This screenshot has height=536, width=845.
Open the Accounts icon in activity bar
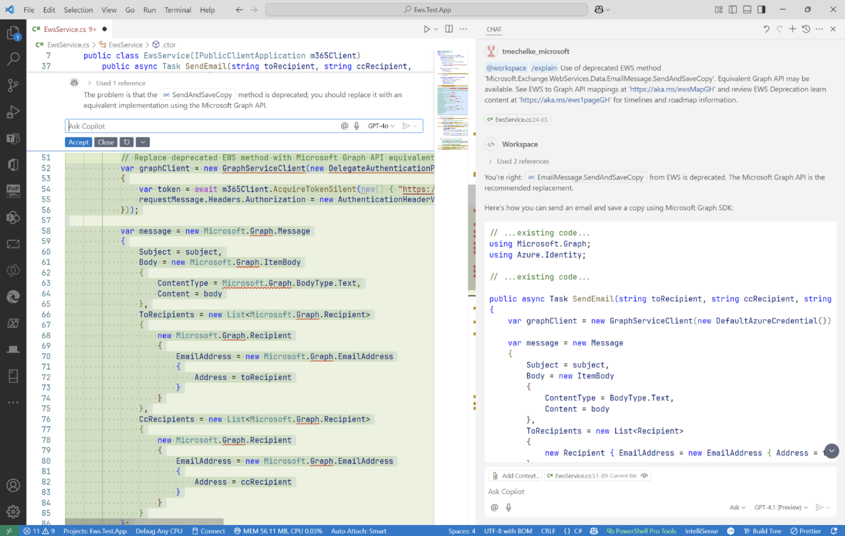(13, 485)
